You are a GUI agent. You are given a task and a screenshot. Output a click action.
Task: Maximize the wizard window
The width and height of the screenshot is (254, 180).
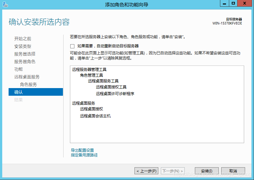coord(233,3)
